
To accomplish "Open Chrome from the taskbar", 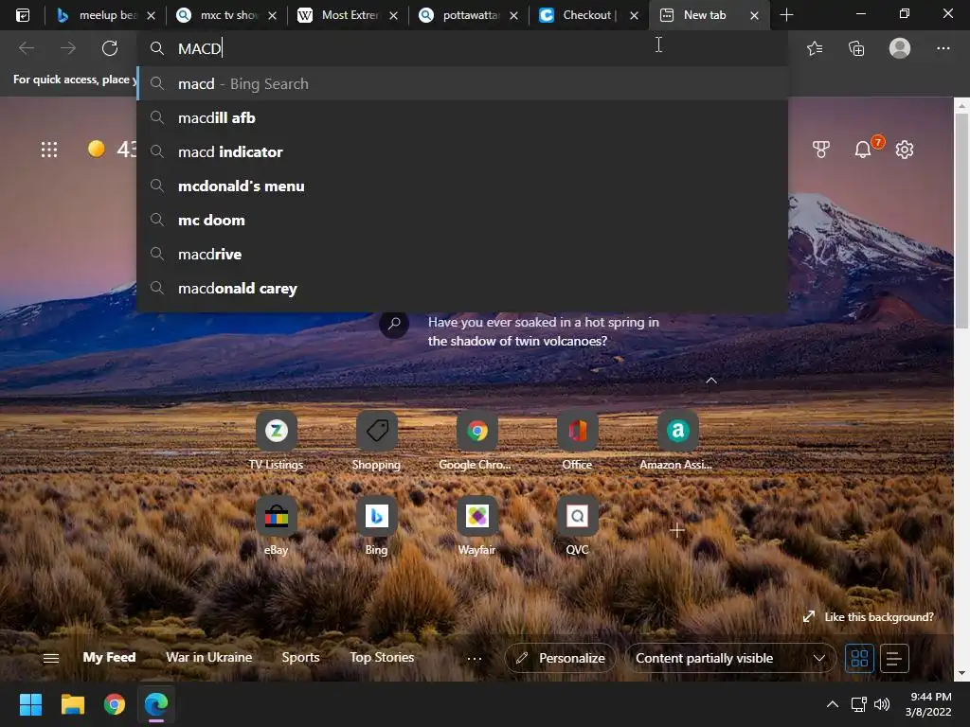I will (x=115, y=704).
